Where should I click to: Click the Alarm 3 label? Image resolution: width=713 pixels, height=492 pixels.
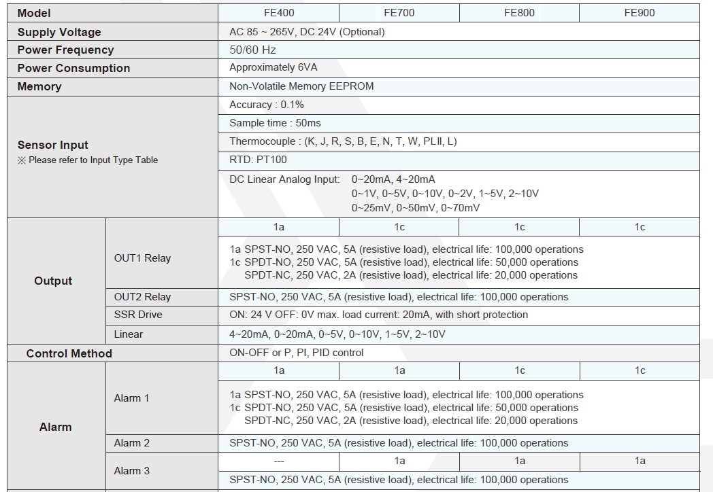132,471
